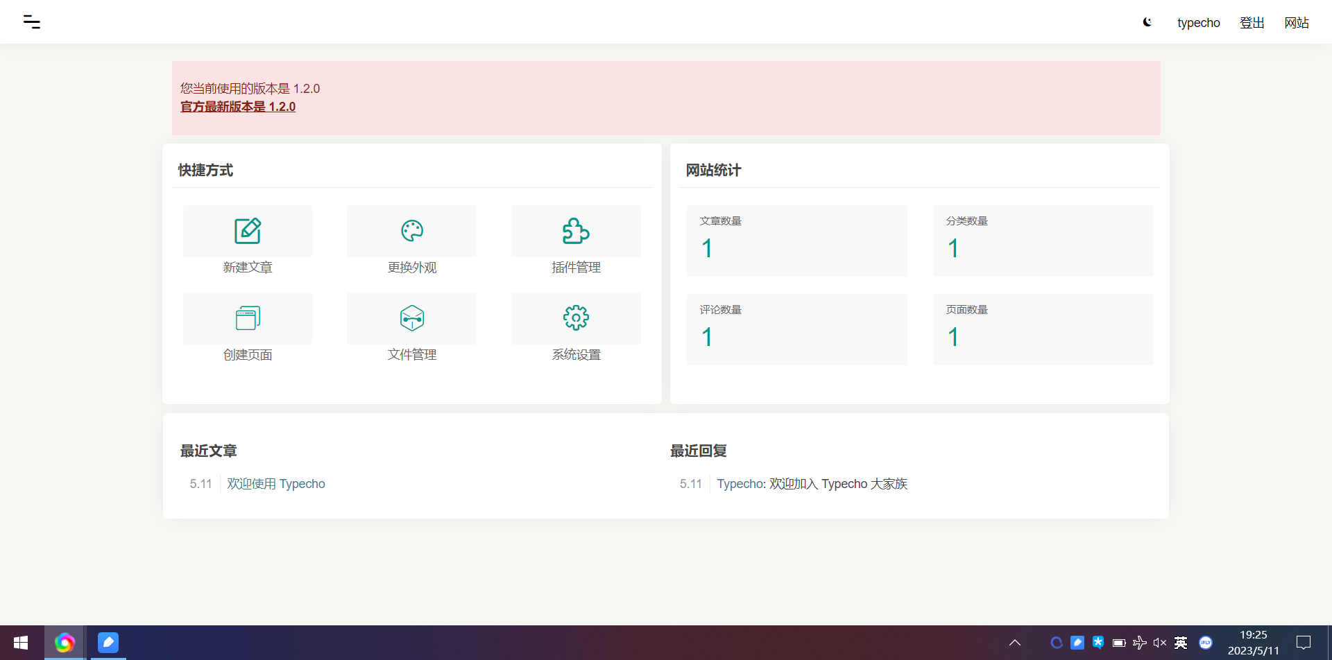Open the Windows Start menu
This screenshot has width=1332, height=660.
coord(21,643)
